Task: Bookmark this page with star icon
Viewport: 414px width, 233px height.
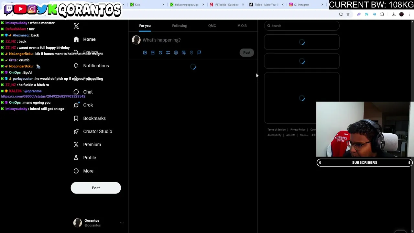Action: pos(348,14)
